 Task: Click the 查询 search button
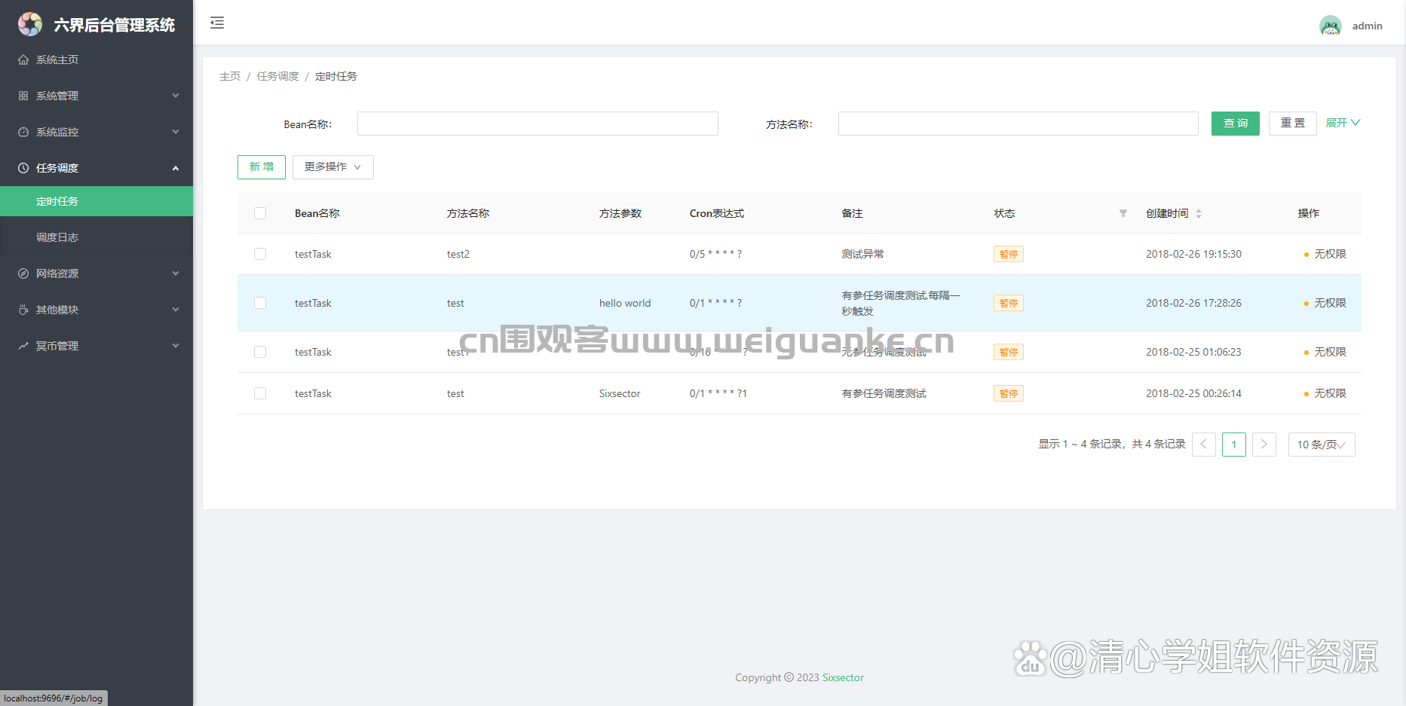point(1236,124)
